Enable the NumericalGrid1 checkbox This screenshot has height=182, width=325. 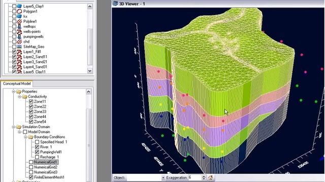pyautogui.click(x=31, y=162)
